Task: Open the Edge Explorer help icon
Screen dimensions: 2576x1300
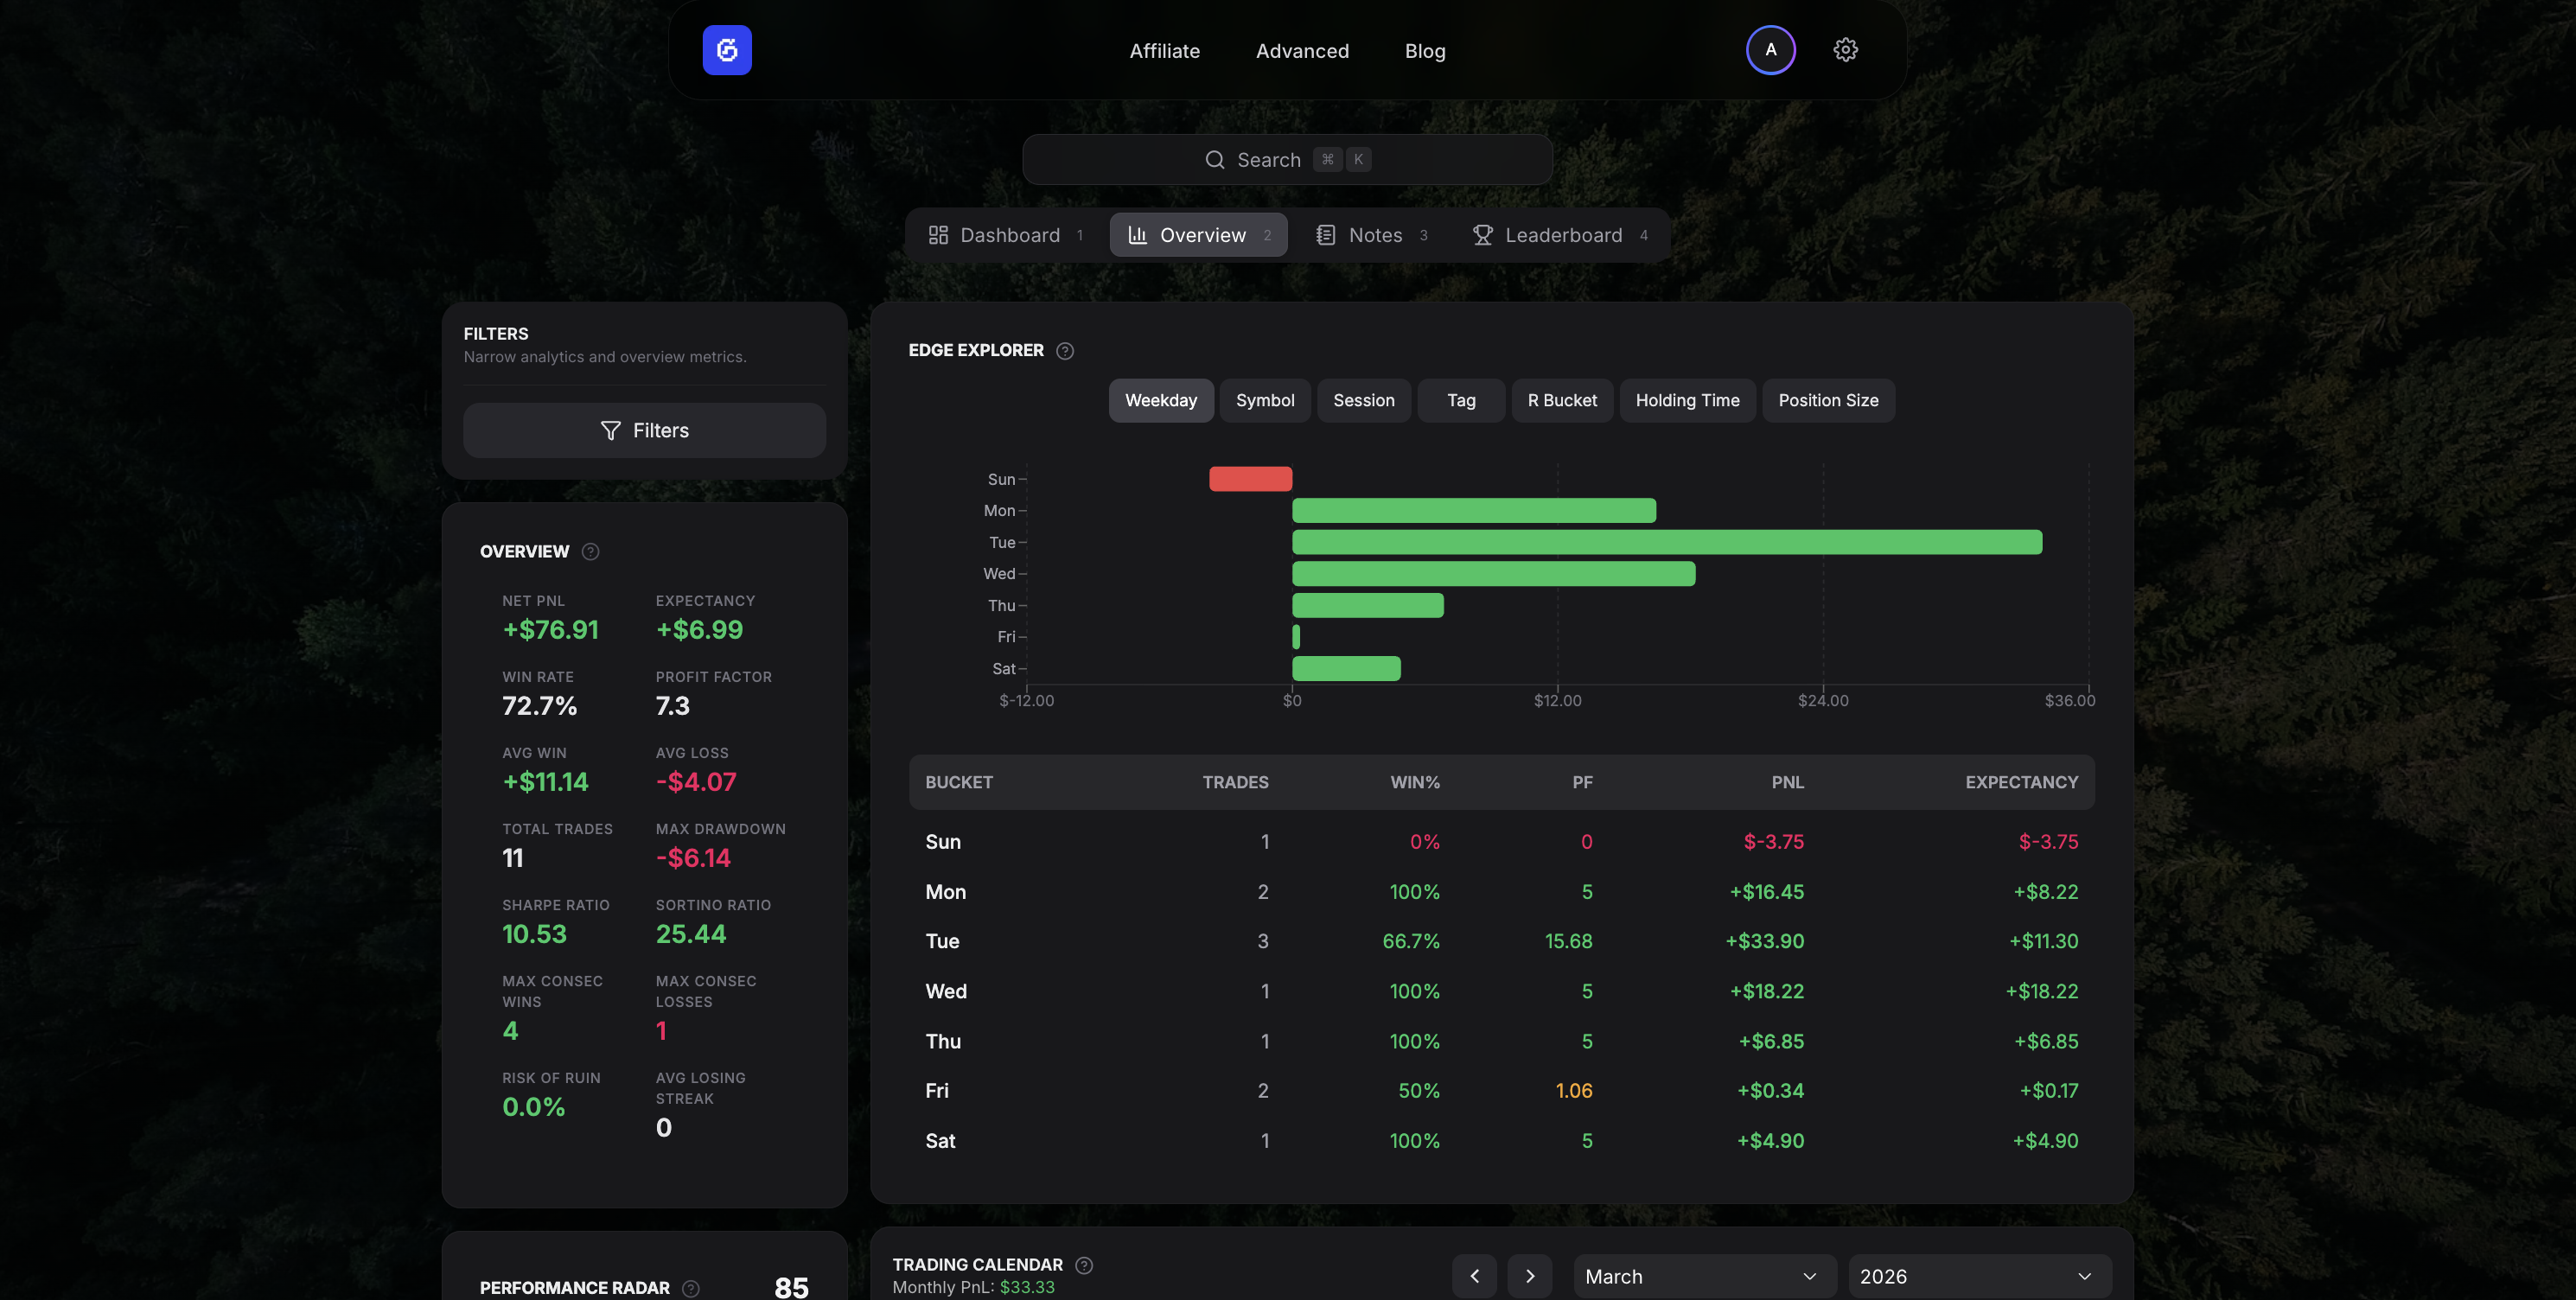Action: pos(1064,350)
